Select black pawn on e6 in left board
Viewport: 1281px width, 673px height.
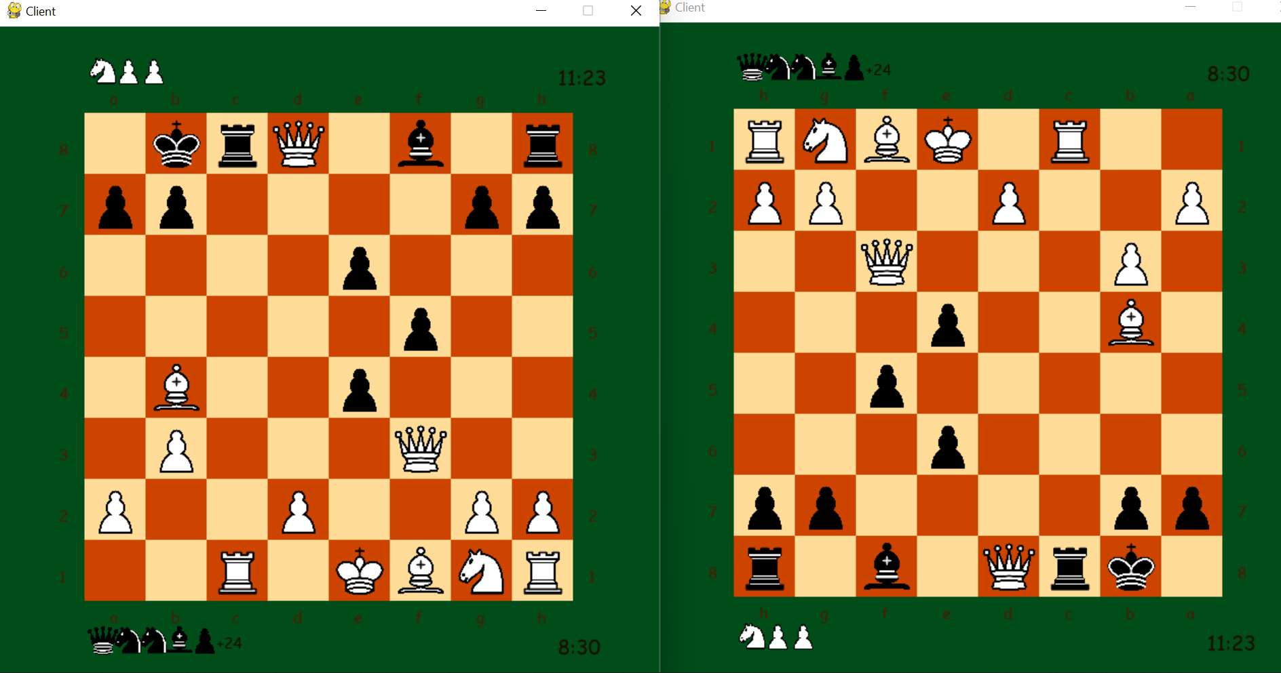(360, 268)
